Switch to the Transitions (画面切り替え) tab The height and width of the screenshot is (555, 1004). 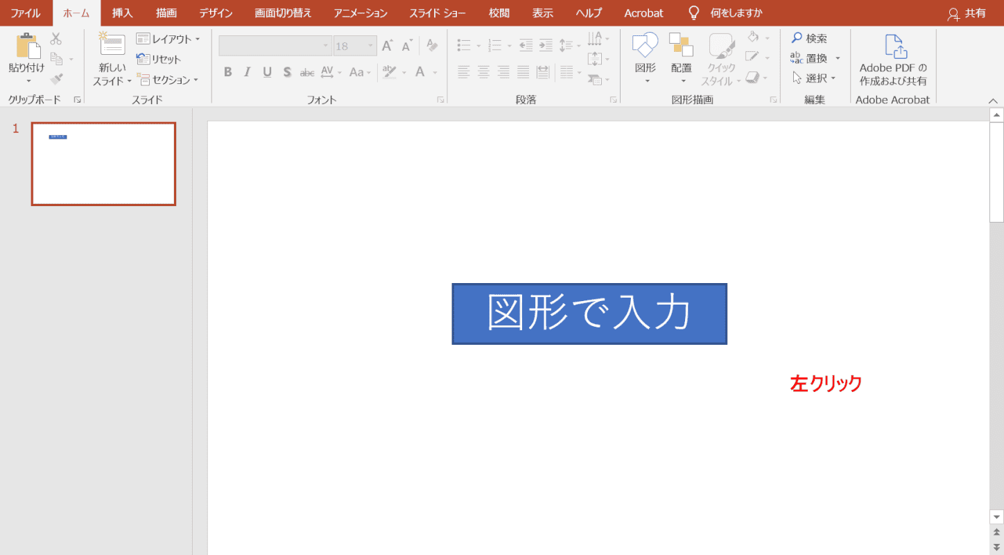point(283,12)
